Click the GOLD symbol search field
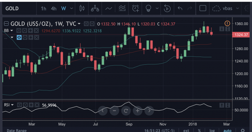252x132 pixels. pyautogui.click(x=19, y=8)
